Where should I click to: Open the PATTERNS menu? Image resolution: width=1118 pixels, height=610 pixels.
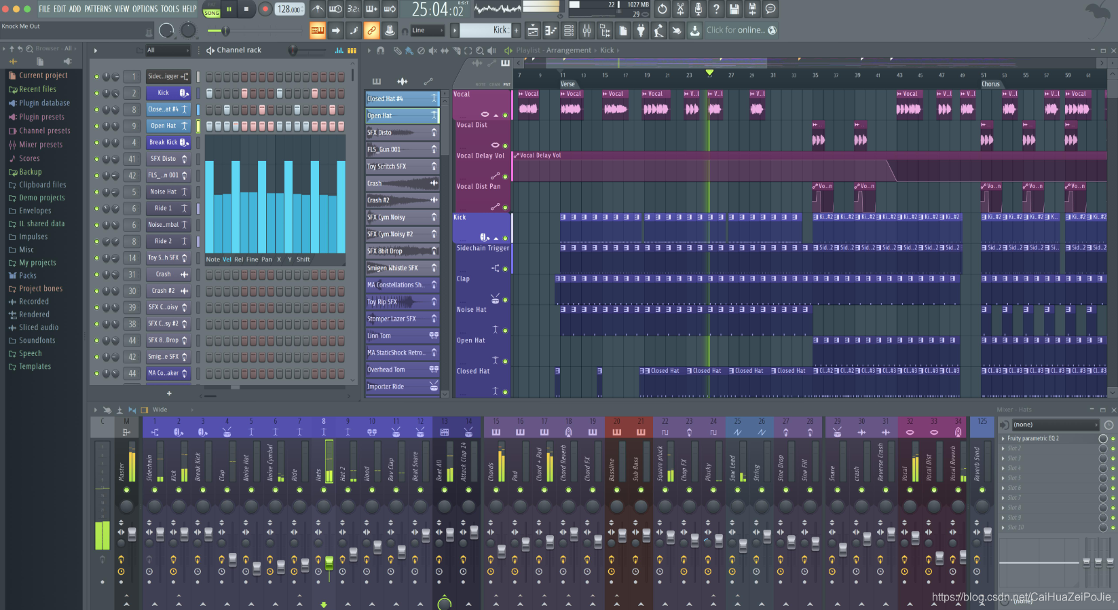click(98, 9)
